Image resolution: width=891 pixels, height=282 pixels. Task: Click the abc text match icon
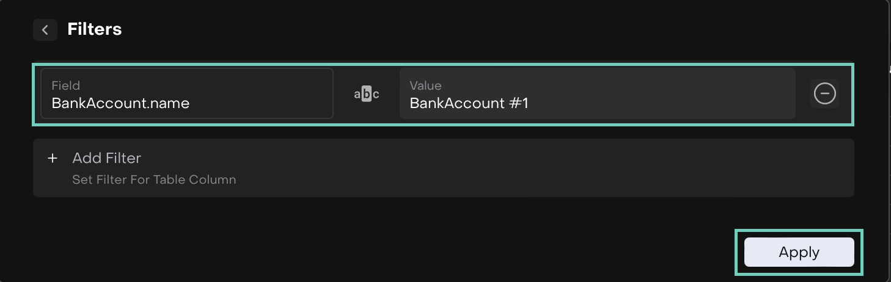(367, 94)
